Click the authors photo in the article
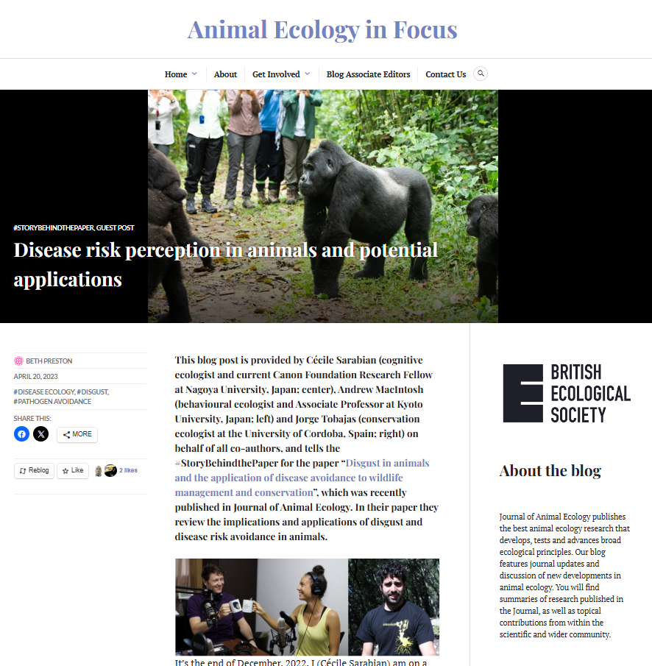Viewport: 652px width, 666px height. coord(307,607)
